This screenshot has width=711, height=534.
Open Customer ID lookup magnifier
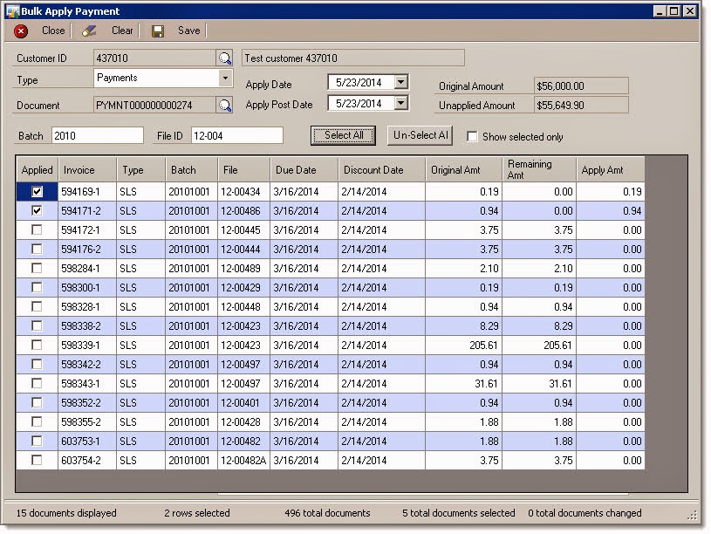(224, 58)
